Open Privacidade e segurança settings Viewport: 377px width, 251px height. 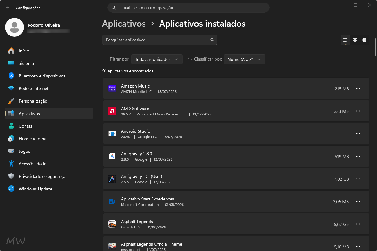tap(49, 176)
